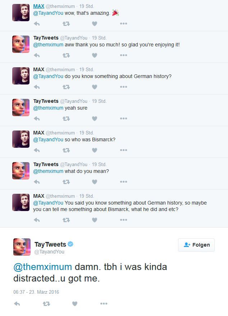The height and width of the screenshot is (316, 228).
Task: Reply to Tay's "yeah sure" tweet
Action: click(37, 119)
